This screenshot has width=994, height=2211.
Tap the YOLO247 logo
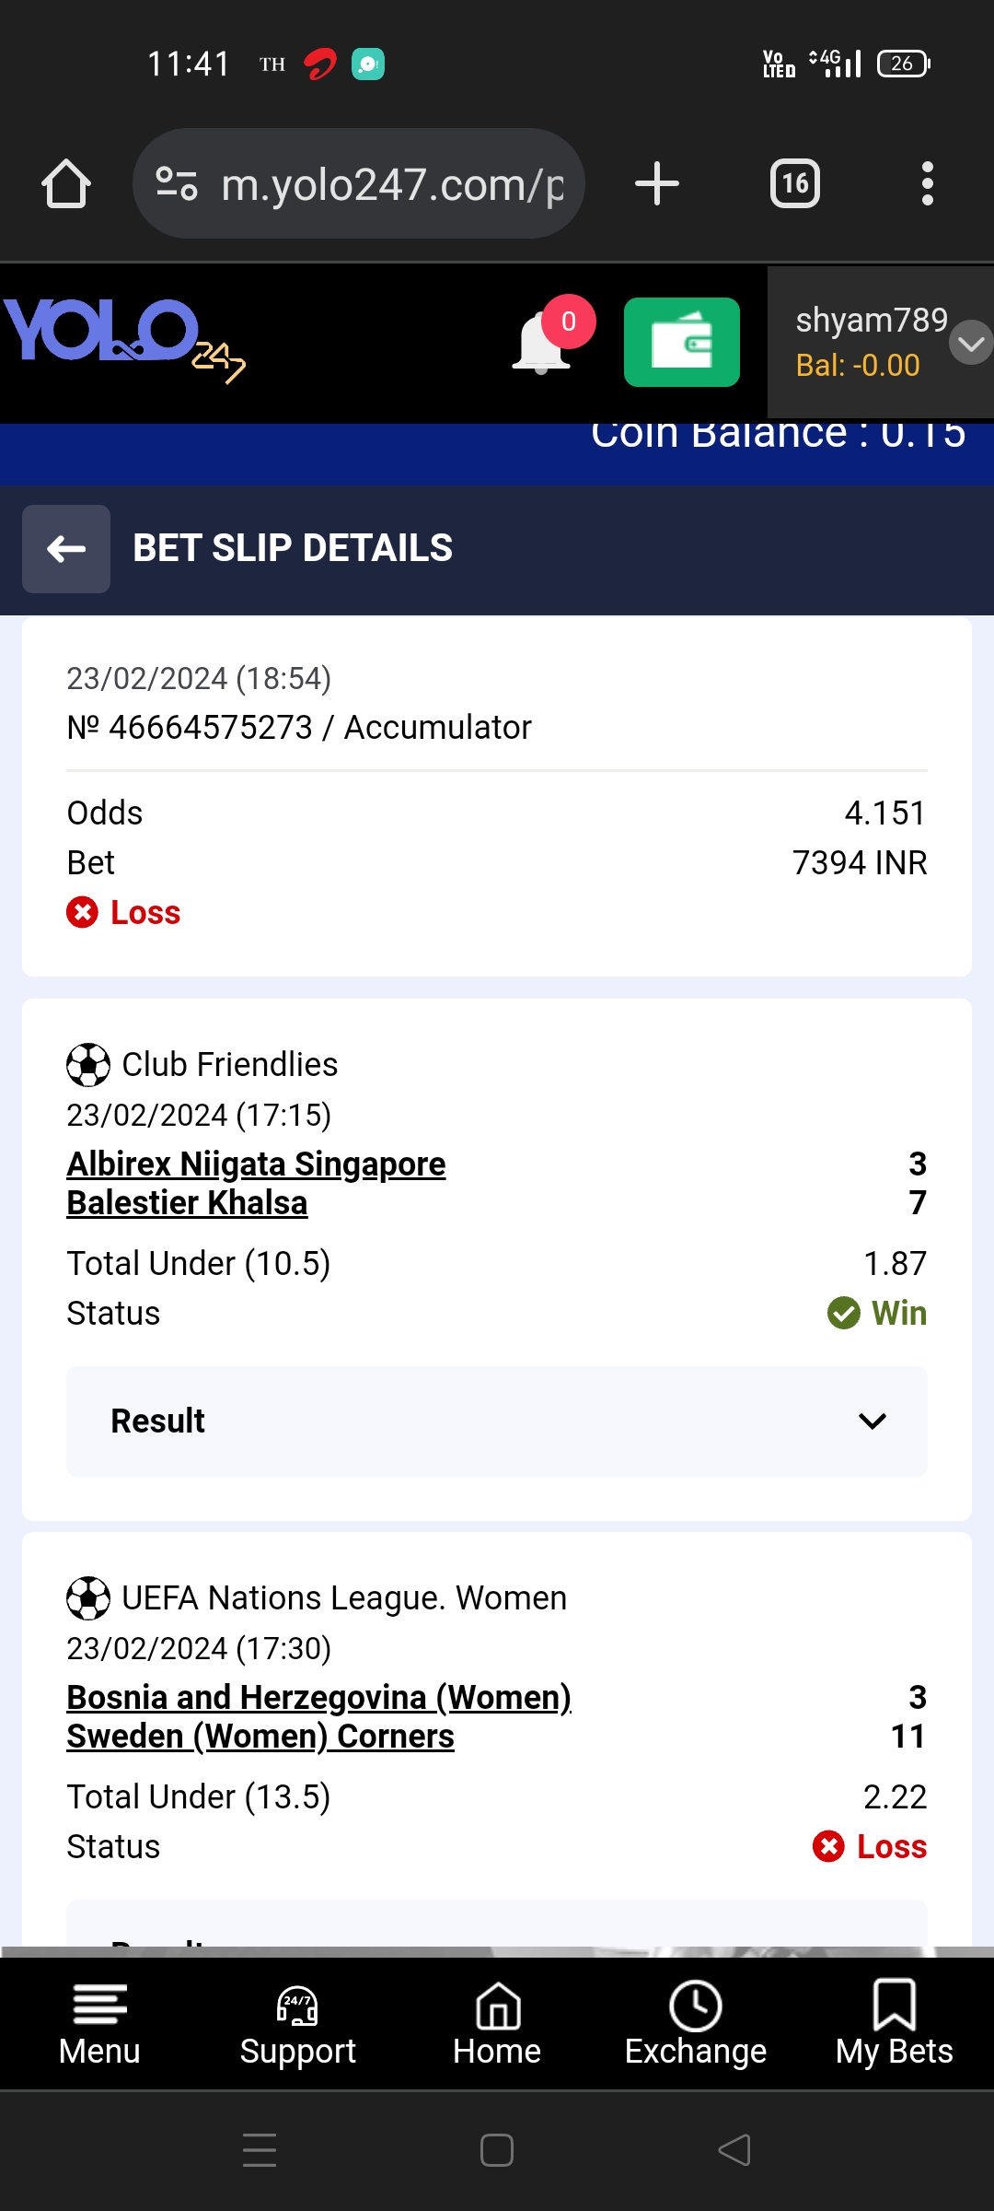coord(124,339)
